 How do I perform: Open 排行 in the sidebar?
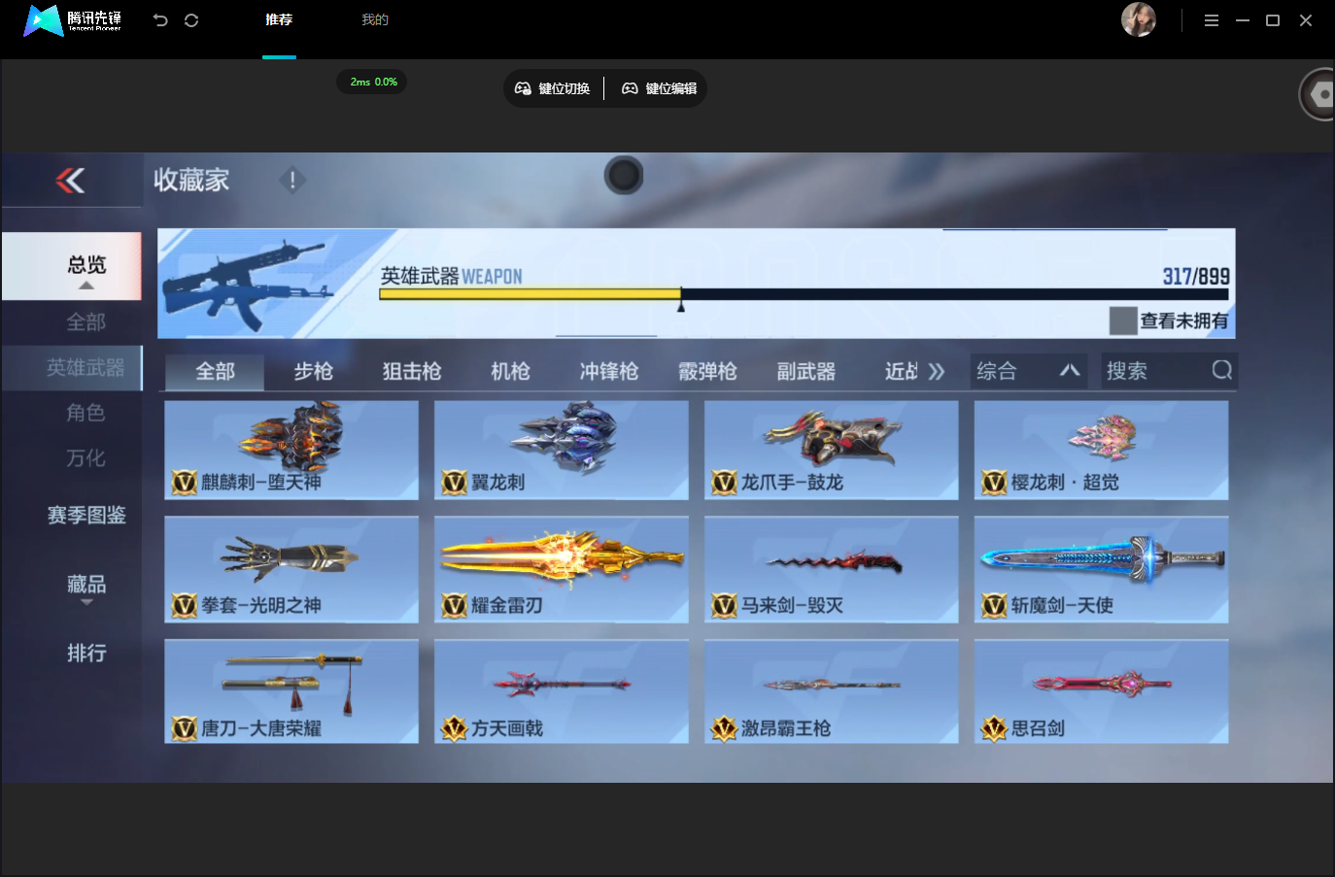[86, 653]
